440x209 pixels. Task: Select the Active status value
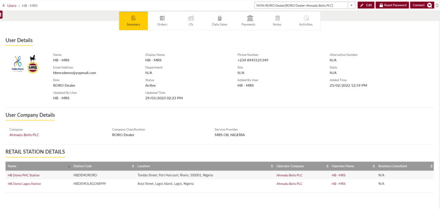pos(150,85)
